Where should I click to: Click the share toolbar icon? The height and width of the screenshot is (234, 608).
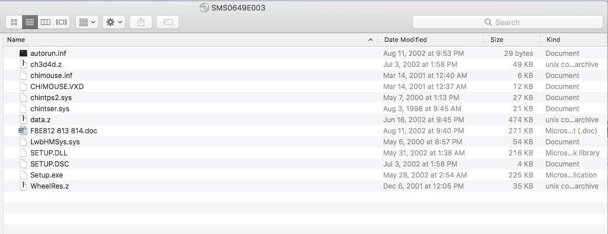click(x=141, y=22)
